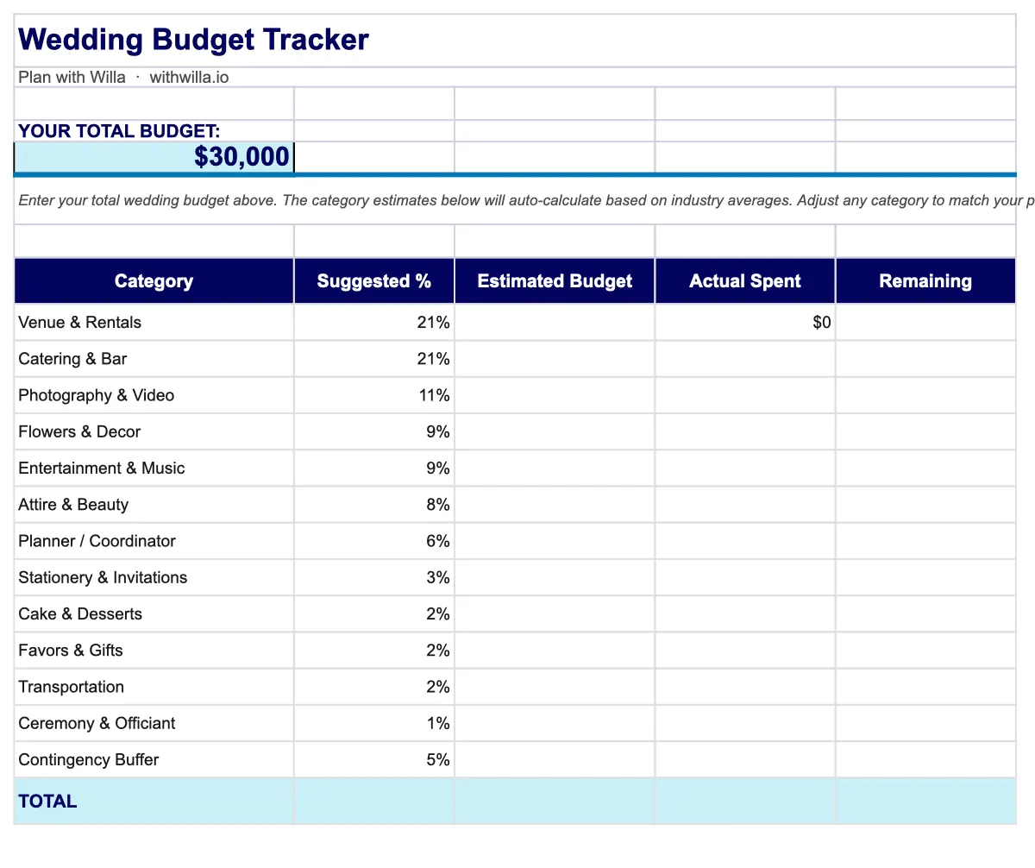Click the Stationery & Invitations row label

point(103,577)
